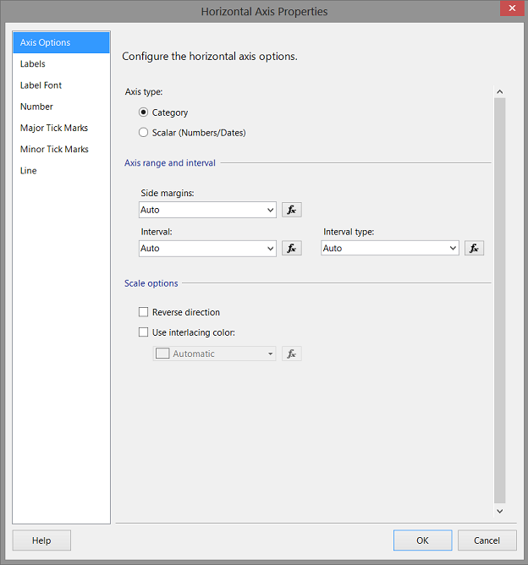Expand the Interval type dropdown
This screenshot has height=565, width=528.
[453, 249]
